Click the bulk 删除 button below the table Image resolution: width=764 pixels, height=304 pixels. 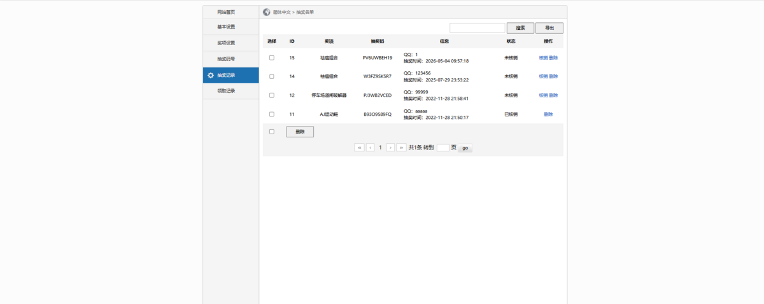pyautogui.click(x=300, y=132)
